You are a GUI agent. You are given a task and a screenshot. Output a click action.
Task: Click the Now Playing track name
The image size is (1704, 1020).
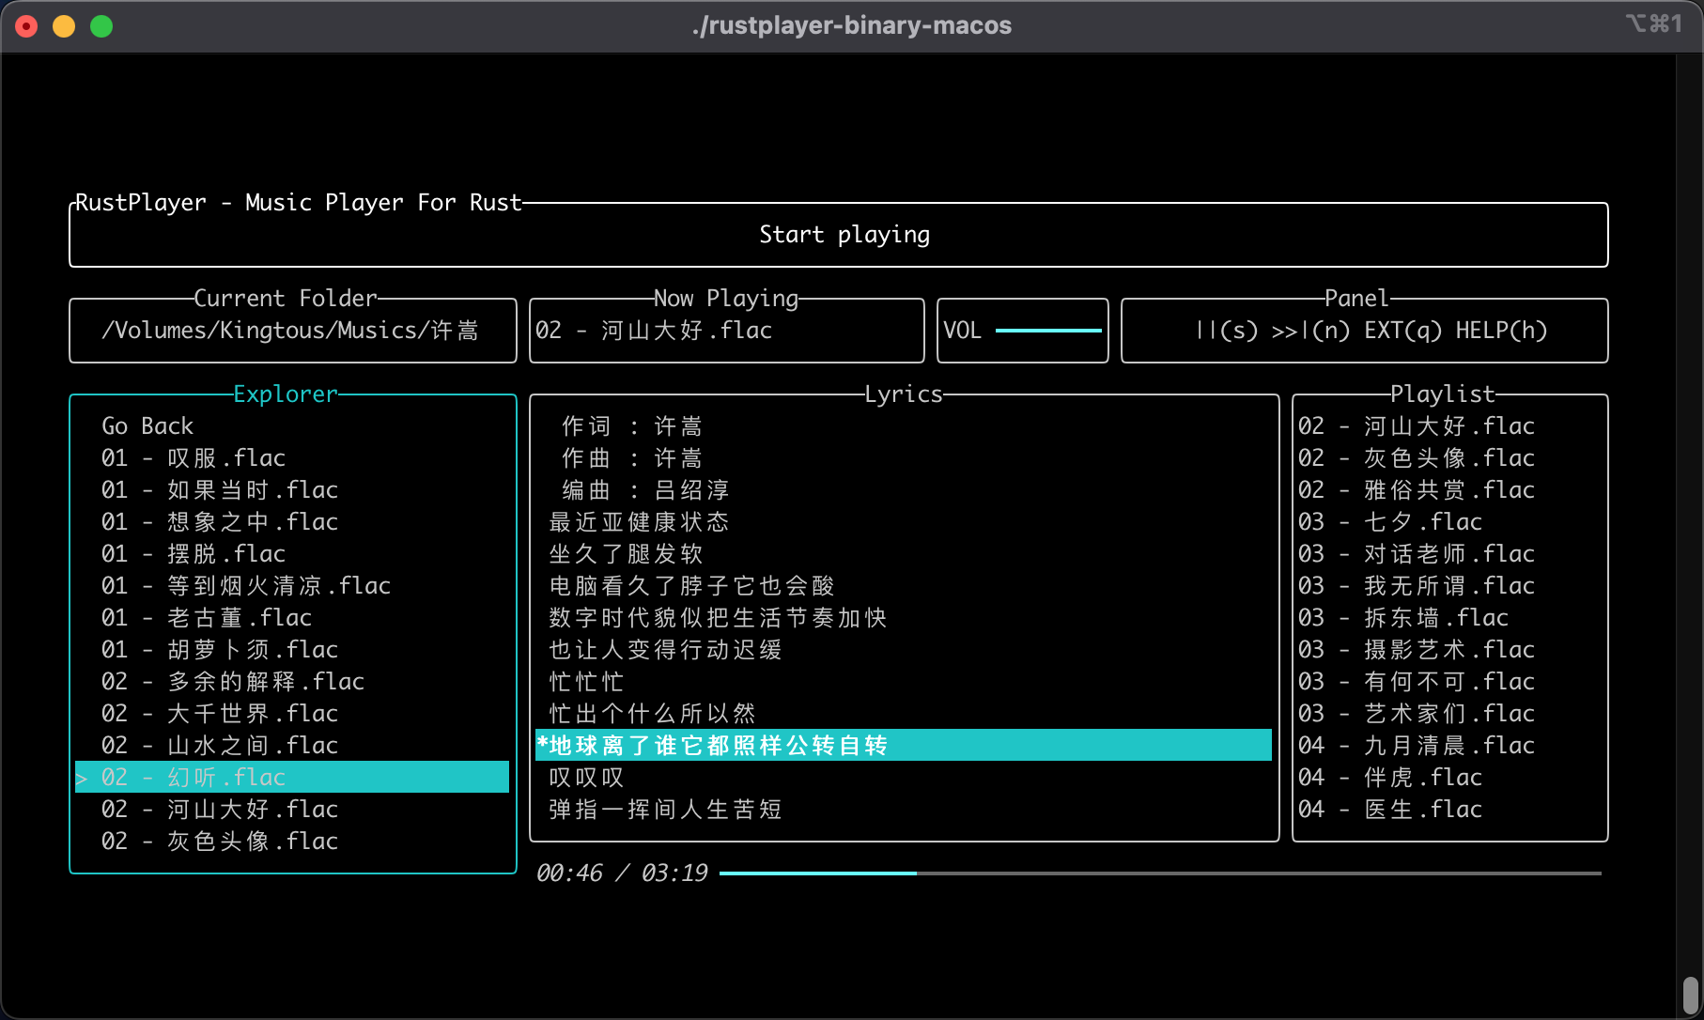654,331
